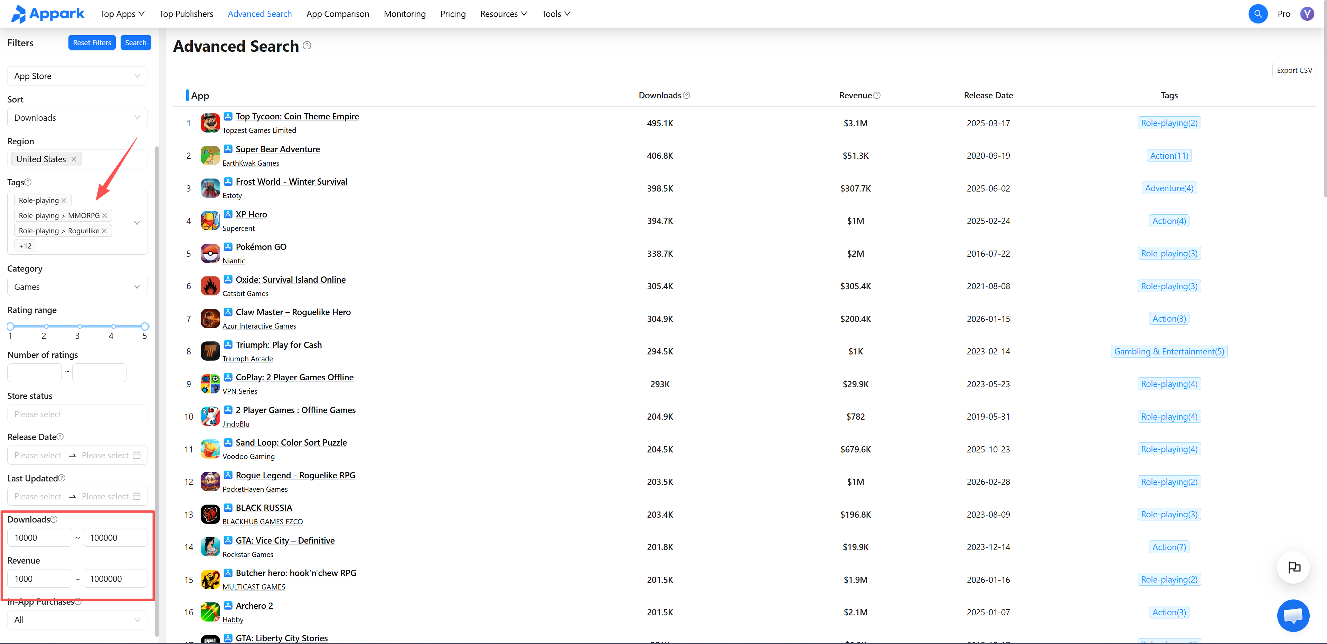
Task: Click the Number of ratings minimum field
Action: (35, 372)
